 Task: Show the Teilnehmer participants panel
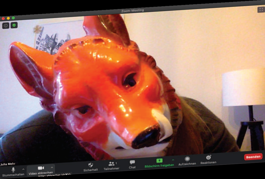(x=112, y=166)
